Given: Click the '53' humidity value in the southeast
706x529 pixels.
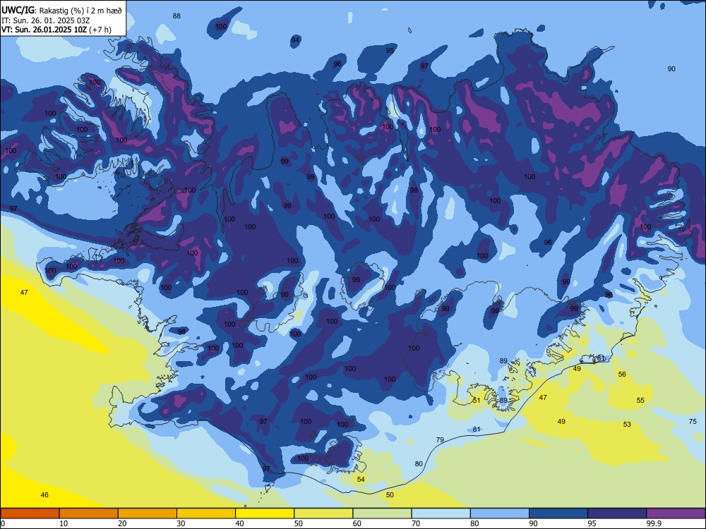Looking at the screenshot, I should (627, 424).
